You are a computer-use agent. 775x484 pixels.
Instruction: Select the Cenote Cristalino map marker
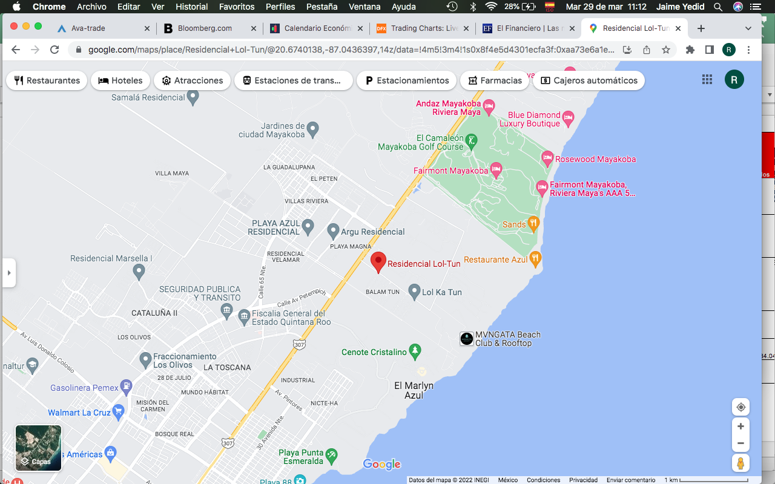click(x=415, y=351)
